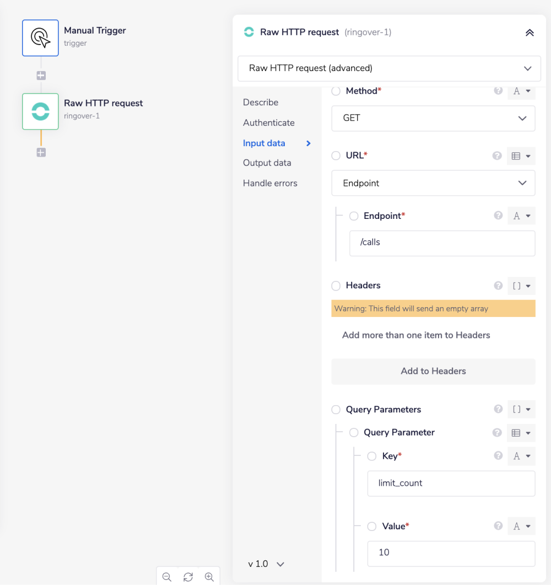Click the zoom out magnifier icon

pyautogui.click(x=167, y=577)
